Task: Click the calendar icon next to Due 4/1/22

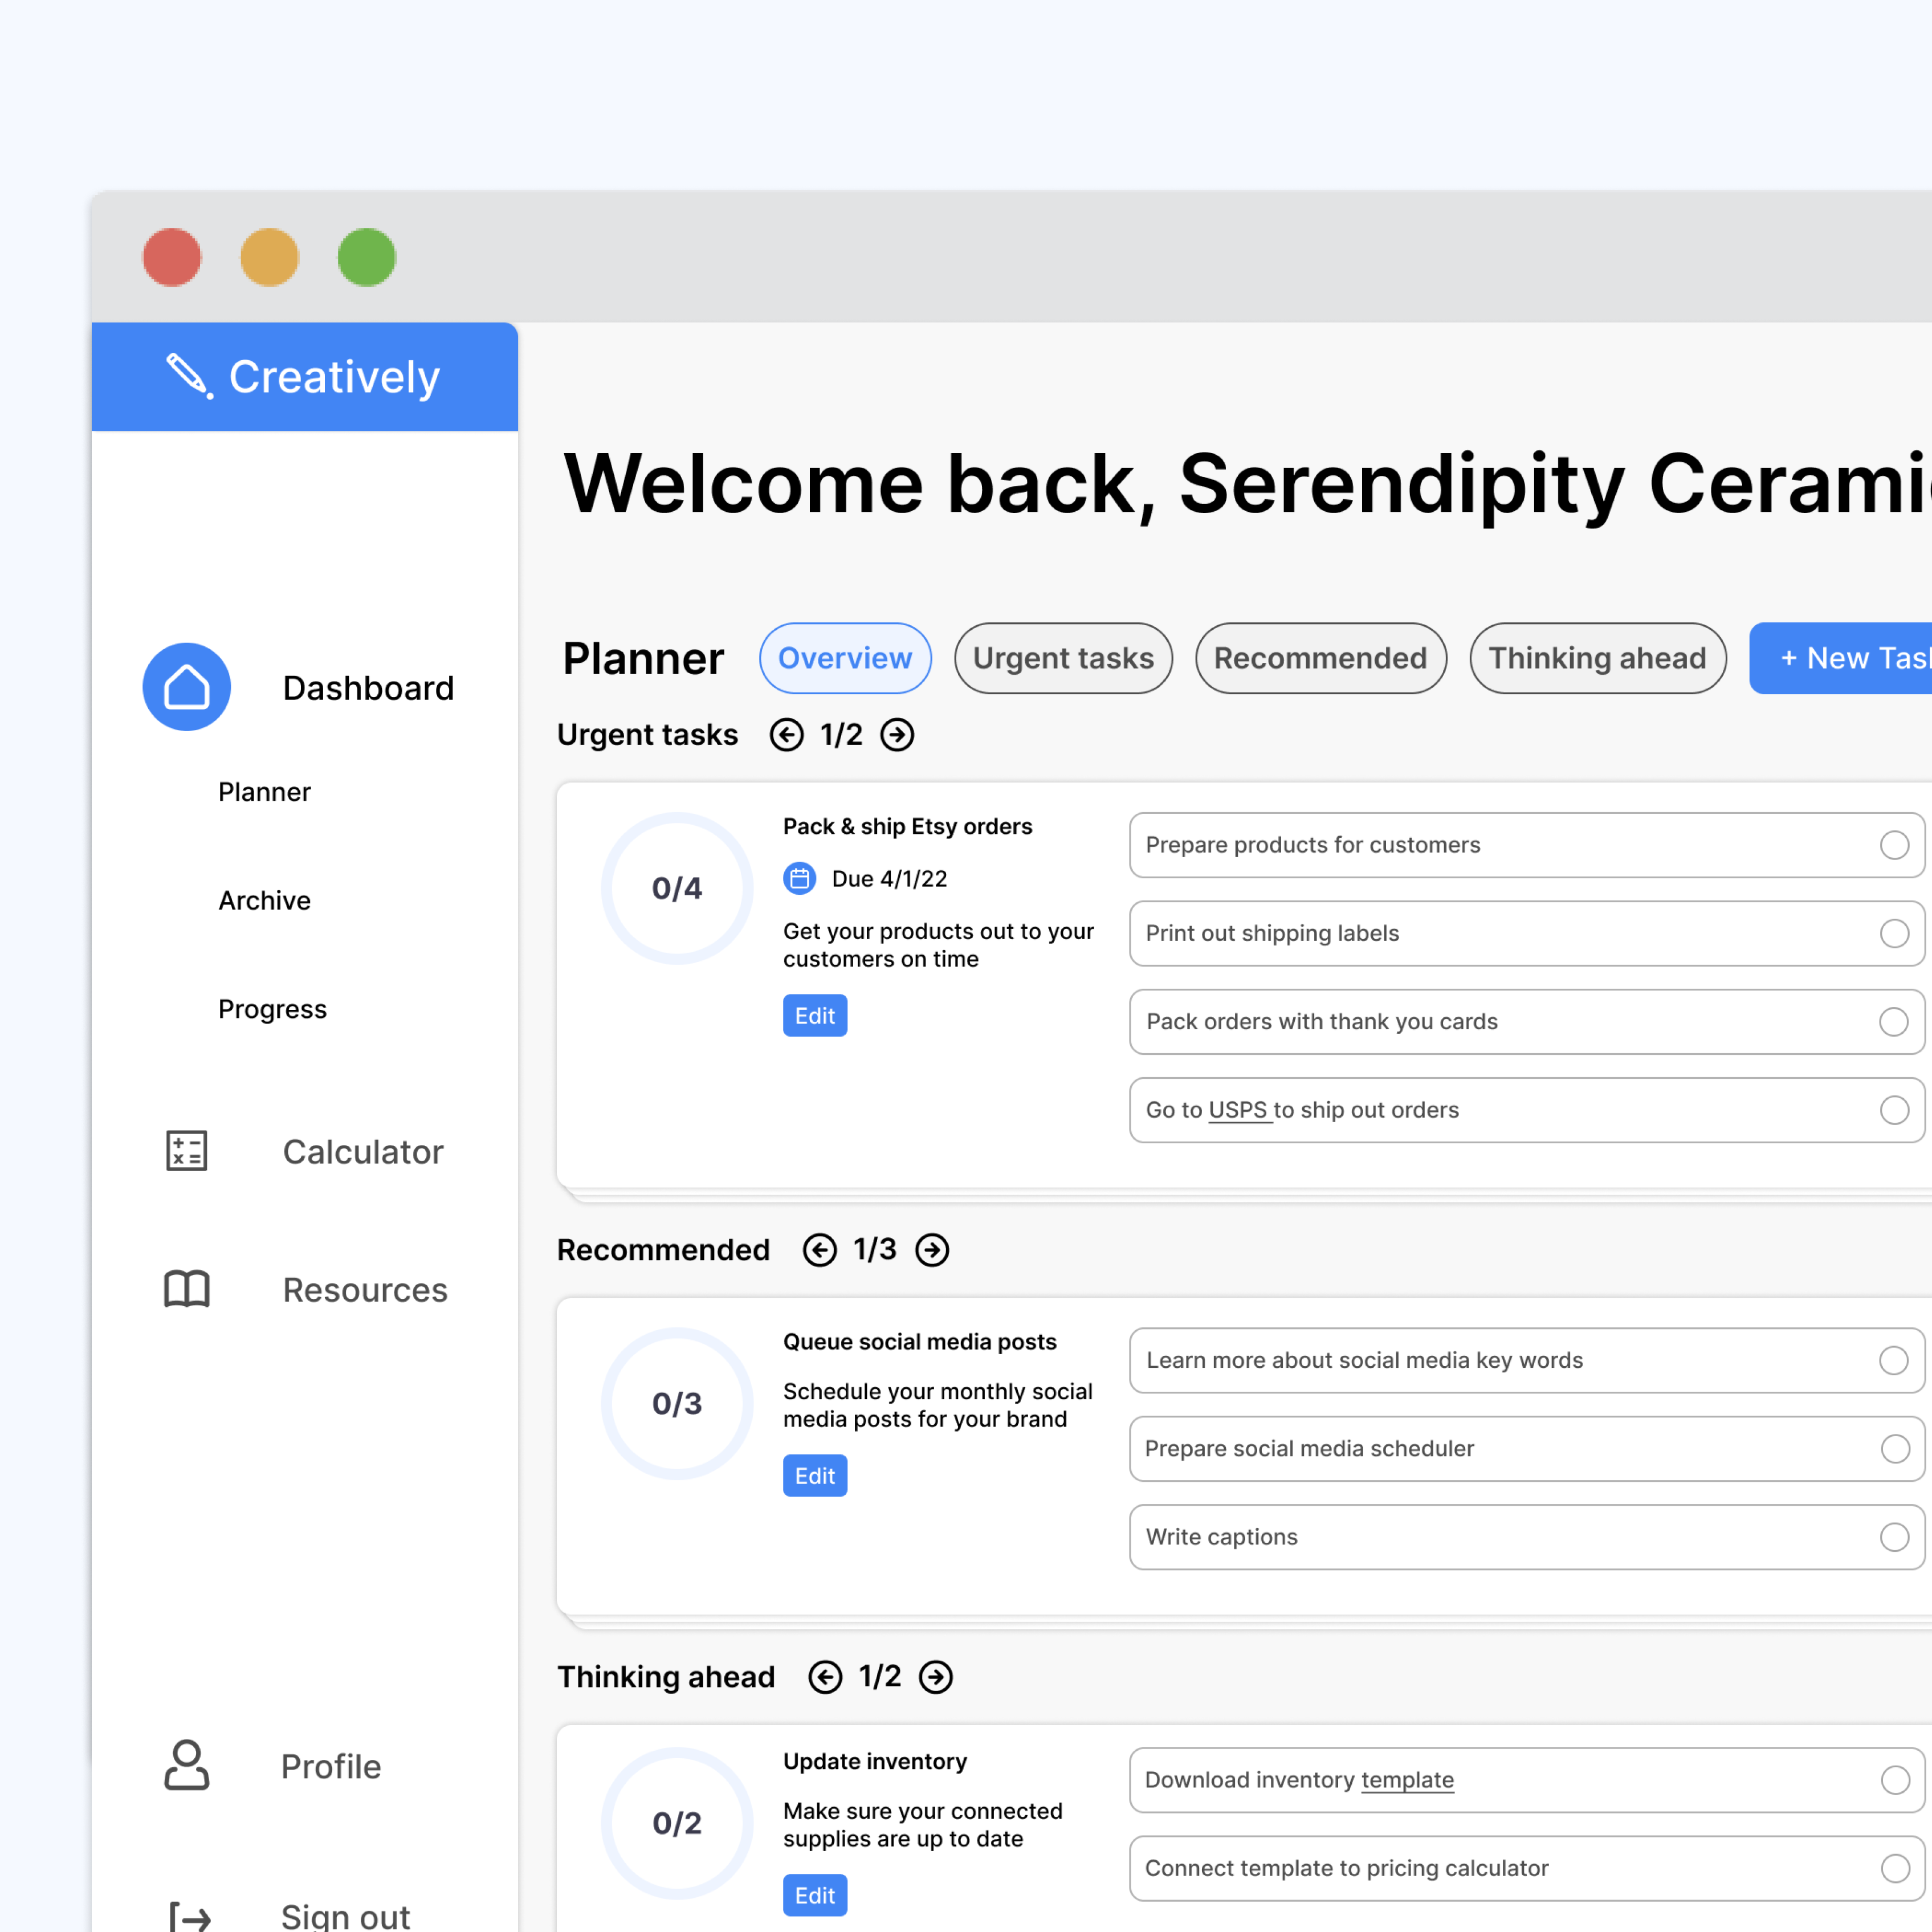Action: [x=800, y=879]
